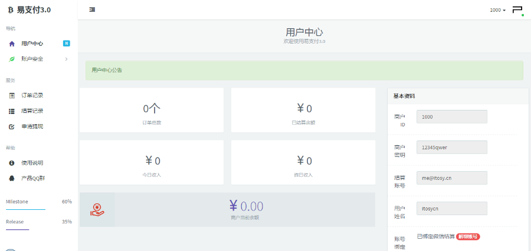This screenshot has height=251, width=531.
Task: Click the home icon beside 用户中心
Action: tap(12, 43)
